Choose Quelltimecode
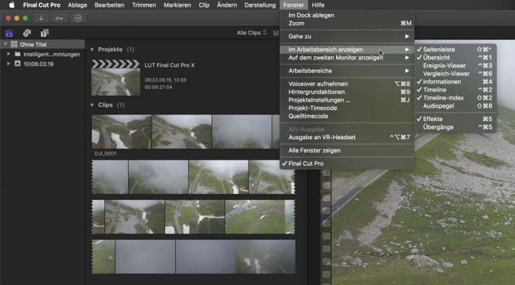 [x=347, y=116]
